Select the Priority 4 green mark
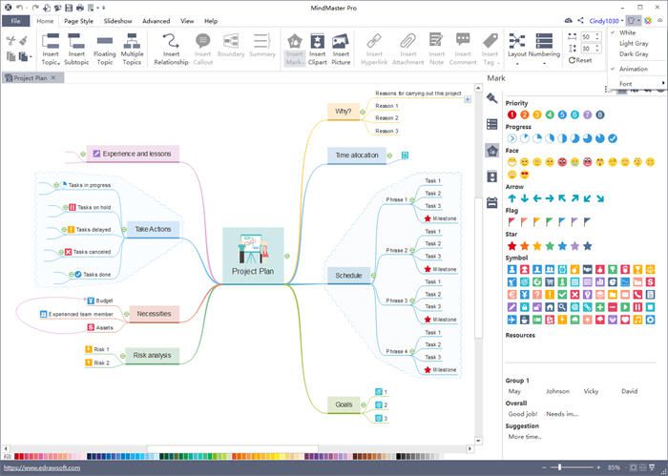 [x=550, y=114]
